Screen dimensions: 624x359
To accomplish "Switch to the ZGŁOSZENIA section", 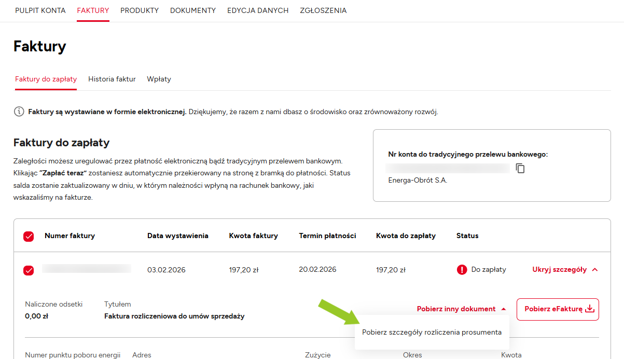I will point(323,10).
